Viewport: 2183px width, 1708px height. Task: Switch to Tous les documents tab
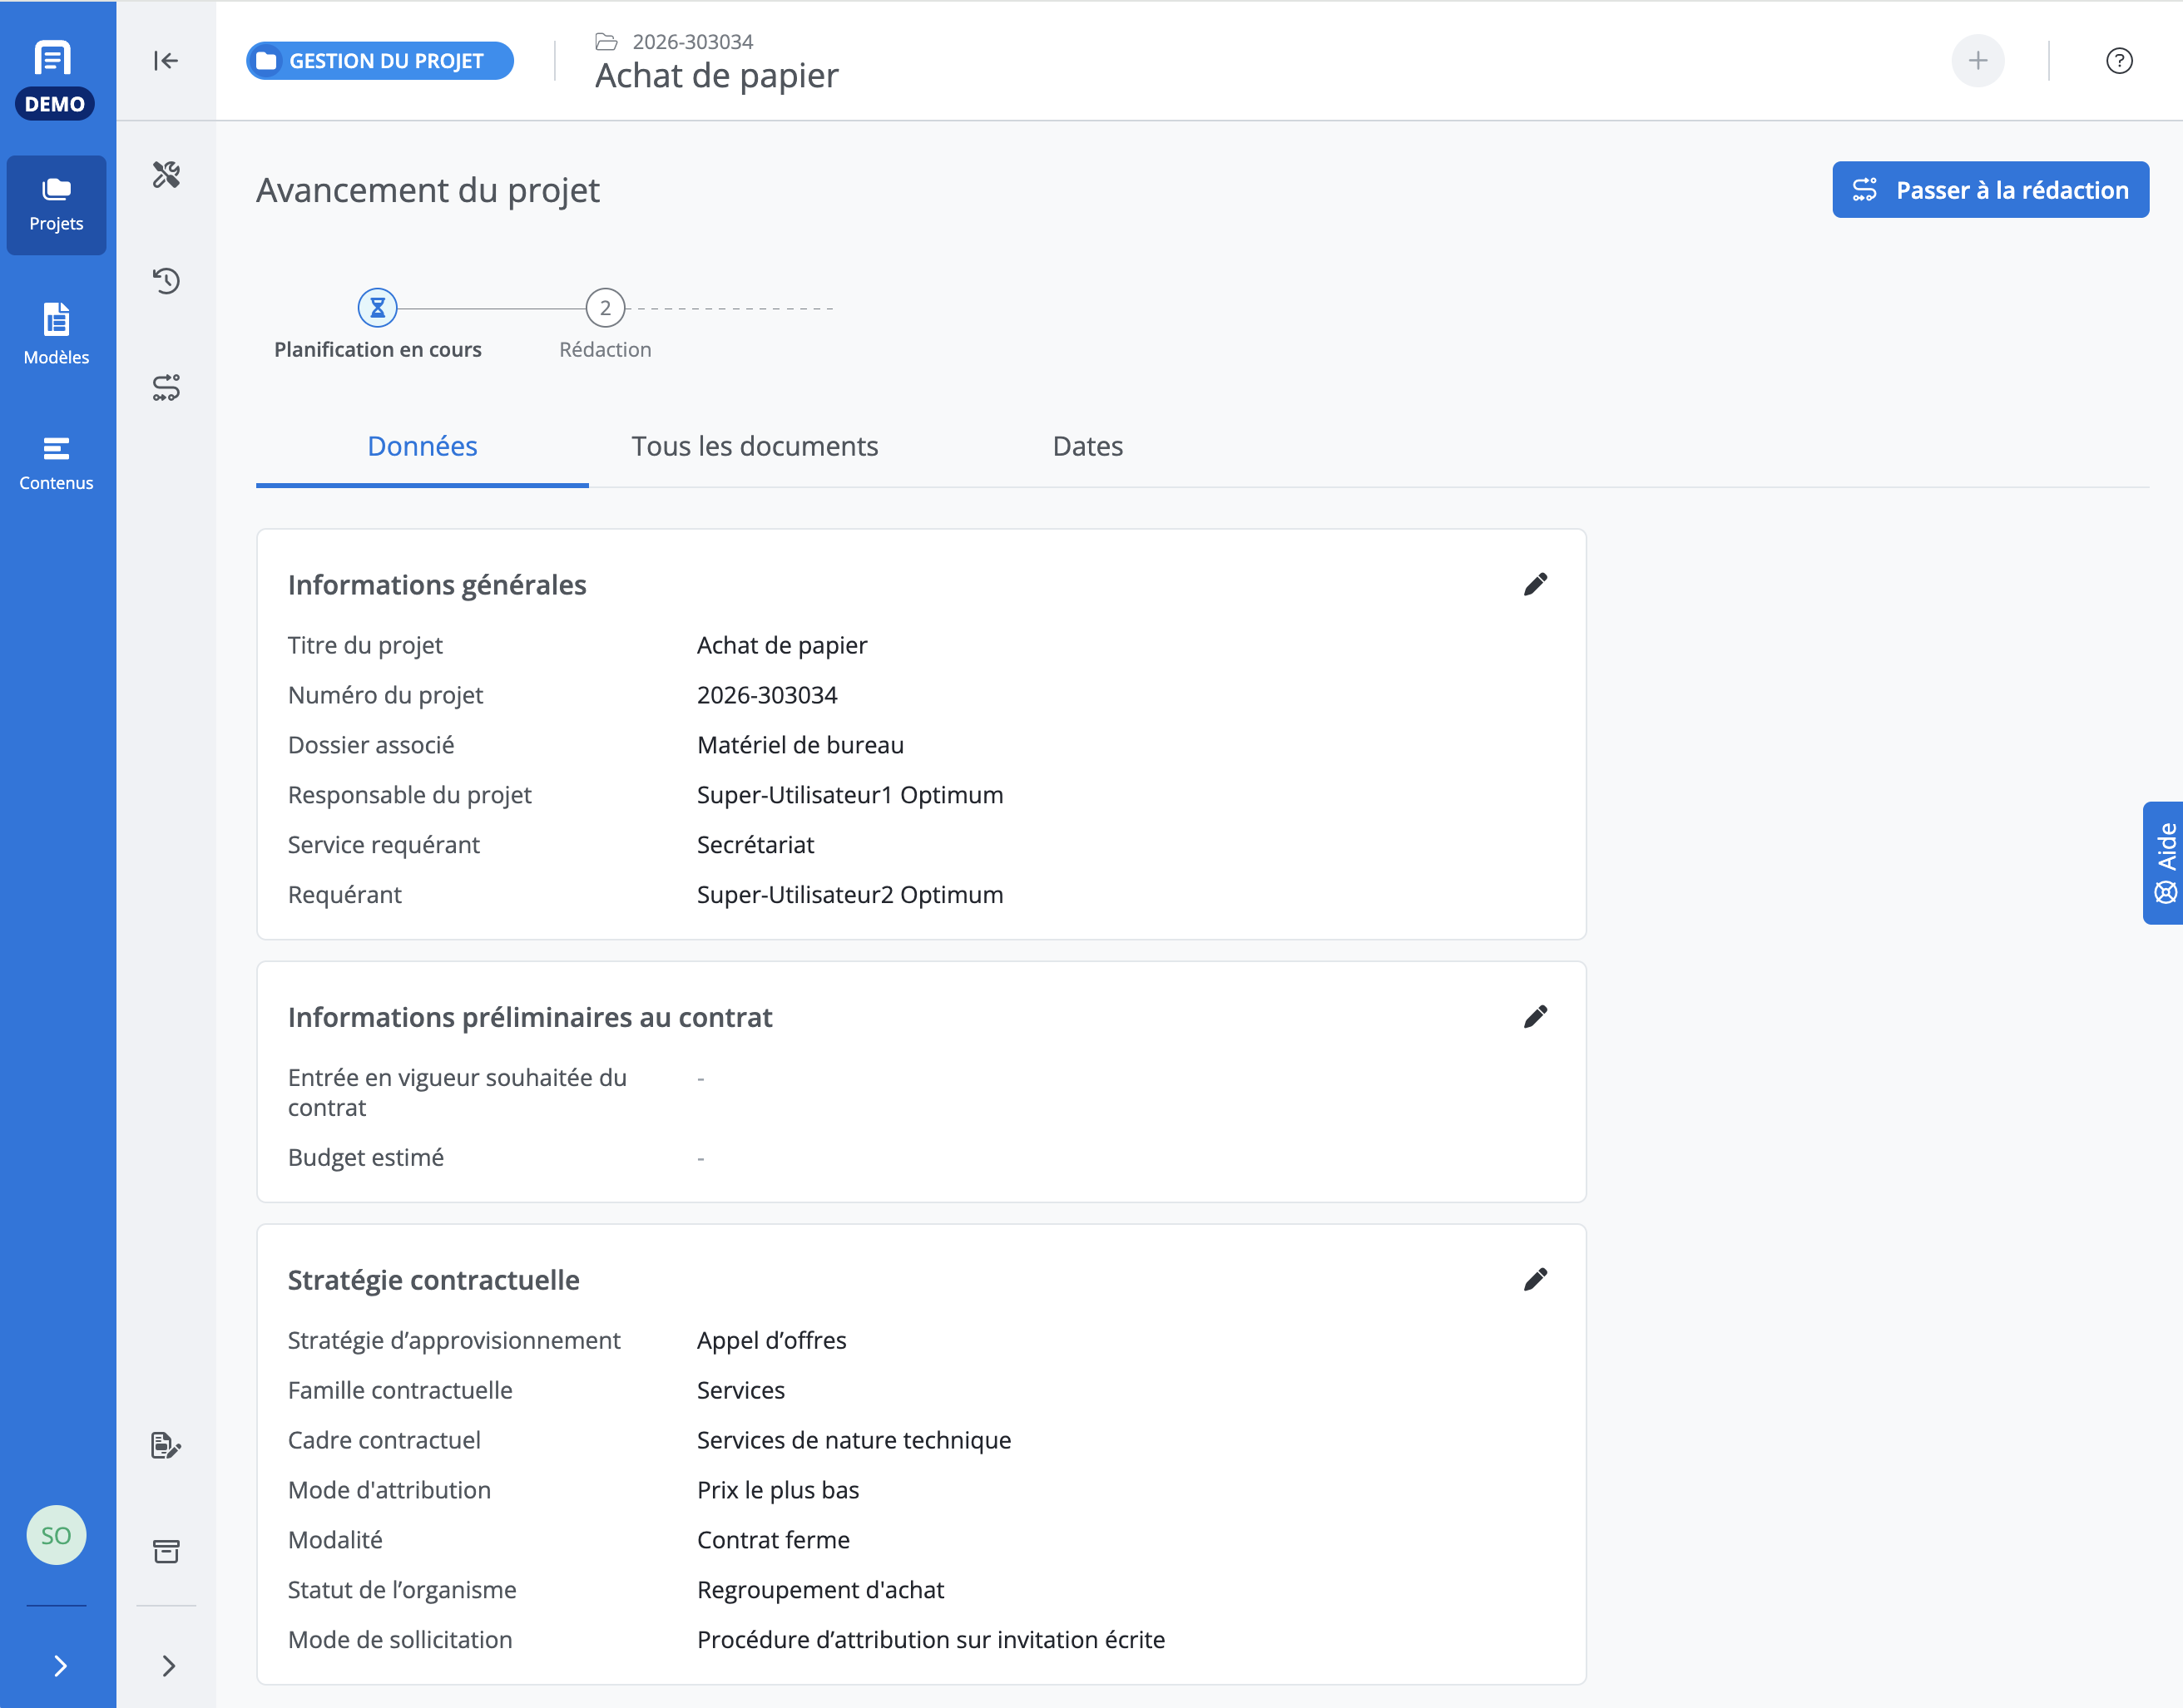pyautogui.click(x=755, y=446)
